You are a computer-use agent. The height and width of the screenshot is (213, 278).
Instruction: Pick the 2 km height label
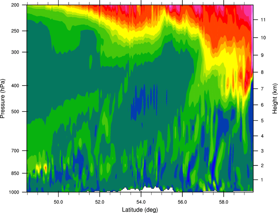point(262,165)
